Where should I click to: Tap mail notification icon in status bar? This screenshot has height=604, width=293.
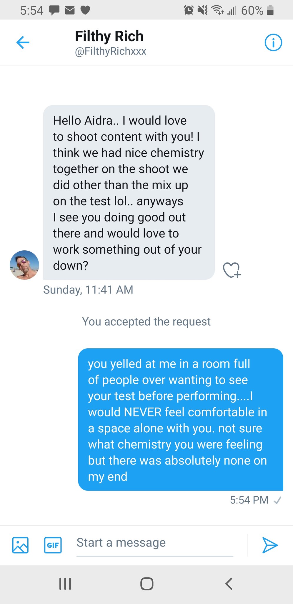tap(70, 11)
